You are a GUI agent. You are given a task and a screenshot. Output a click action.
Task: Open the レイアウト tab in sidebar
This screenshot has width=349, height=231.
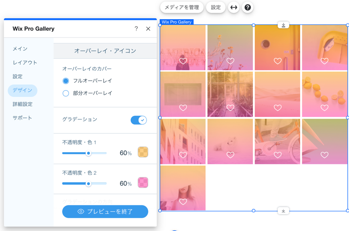pyautogui.click(x=25, y=62)
